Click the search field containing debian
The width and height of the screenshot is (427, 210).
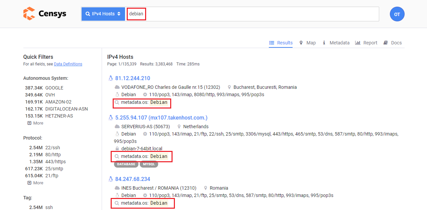[x=253, y=14]
